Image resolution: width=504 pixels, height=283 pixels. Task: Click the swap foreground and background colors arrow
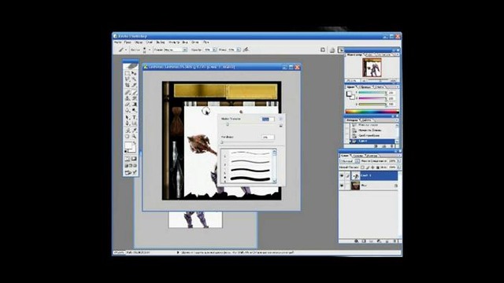coord(135,143)
